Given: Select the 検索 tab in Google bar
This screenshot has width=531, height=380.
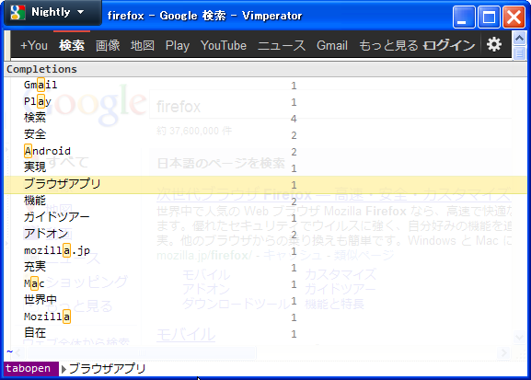Looking at the screenshot, I should coord(72,45).
